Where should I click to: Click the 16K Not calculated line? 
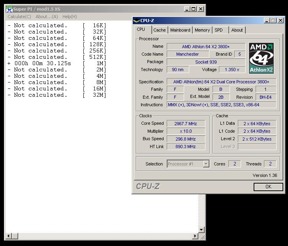[57, 26]
